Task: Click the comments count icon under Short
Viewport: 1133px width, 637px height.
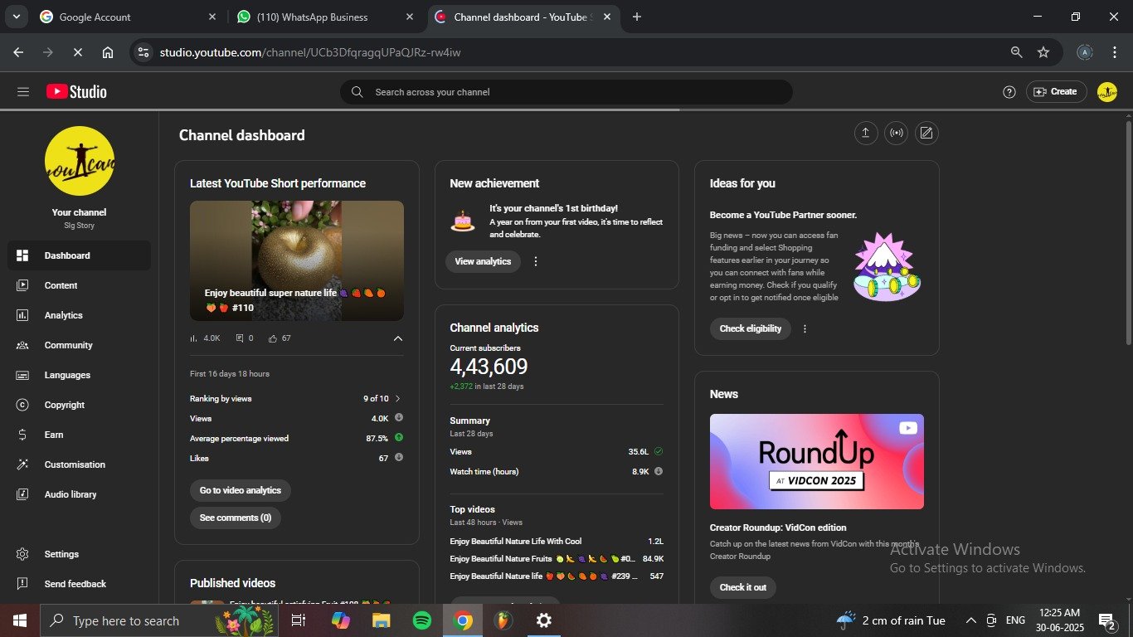Action: tap(240, 338)
